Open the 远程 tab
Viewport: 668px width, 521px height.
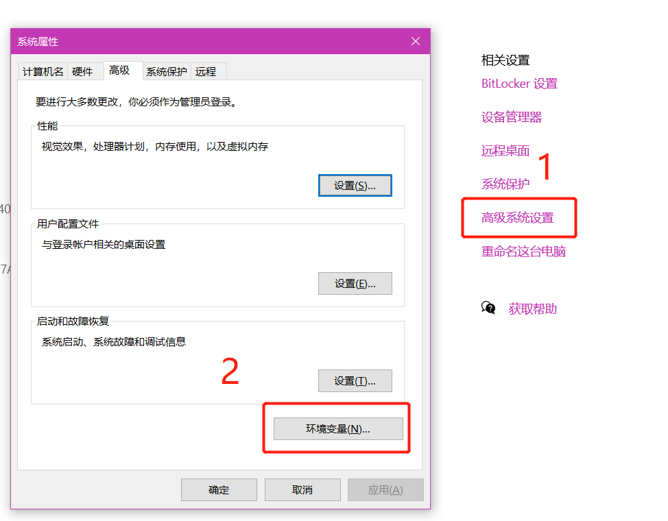[206, 71]
